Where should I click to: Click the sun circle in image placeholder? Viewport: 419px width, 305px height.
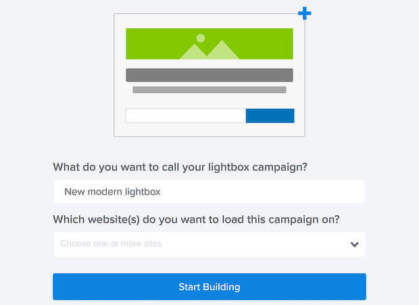pos(201,38)
